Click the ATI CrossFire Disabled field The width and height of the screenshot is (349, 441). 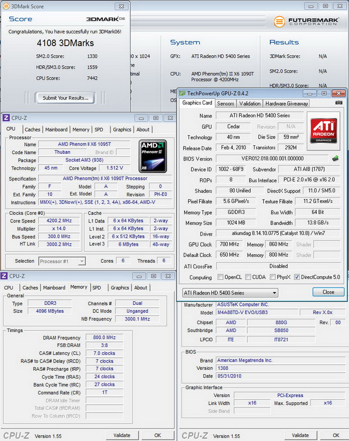[278, 266]
